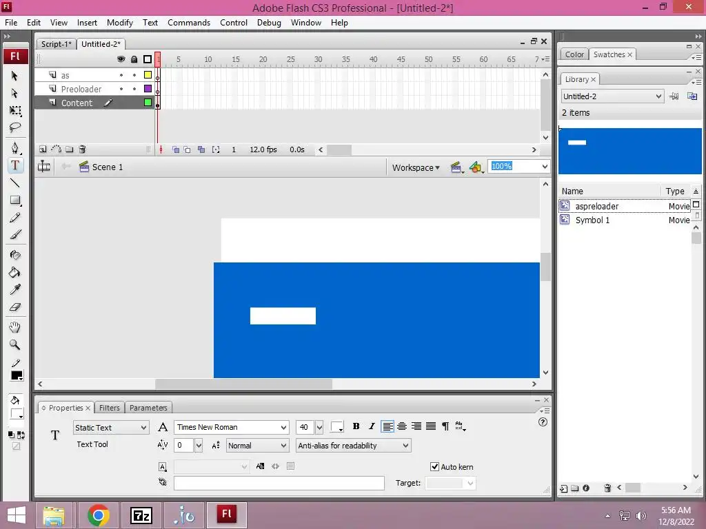This screenshot has height=529, width=706.
Task: Justify text in Properties panel
Action: click(431, 426)
